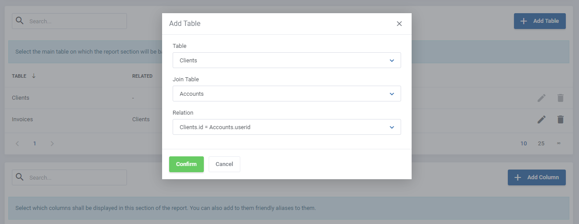Go to next page chevron

click(x=52, y=144)
